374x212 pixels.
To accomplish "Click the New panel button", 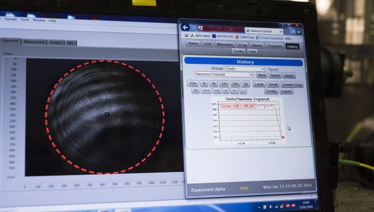I will pyautogui.click(x=262, y=75).
